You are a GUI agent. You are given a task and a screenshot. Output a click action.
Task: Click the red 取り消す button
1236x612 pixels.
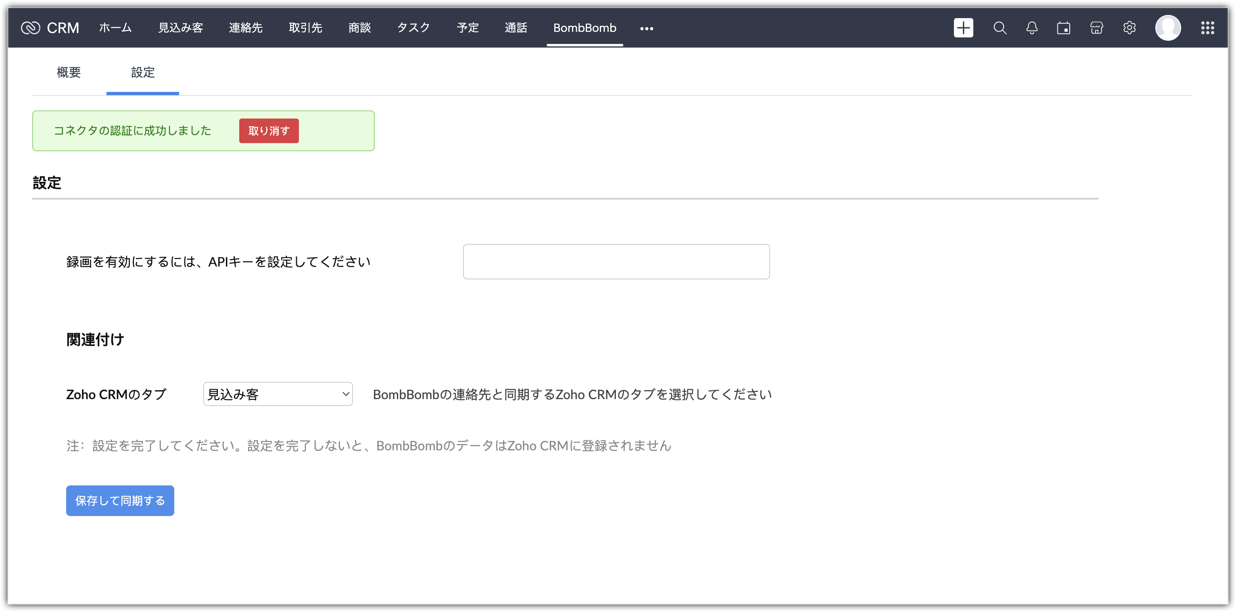tap(269, 131)
